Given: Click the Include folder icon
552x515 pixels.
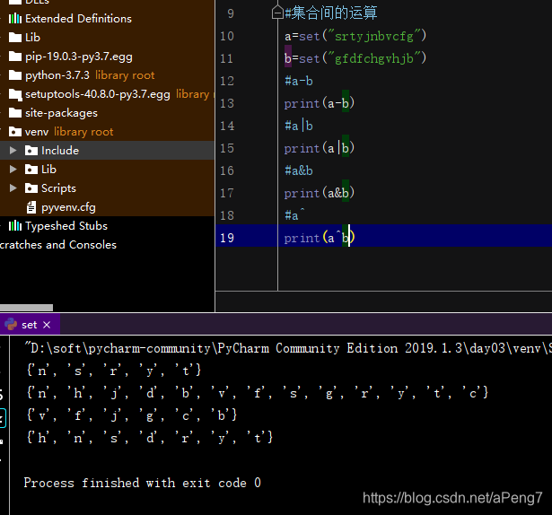Looking at the screenshot, I should (x=31, y=151).
